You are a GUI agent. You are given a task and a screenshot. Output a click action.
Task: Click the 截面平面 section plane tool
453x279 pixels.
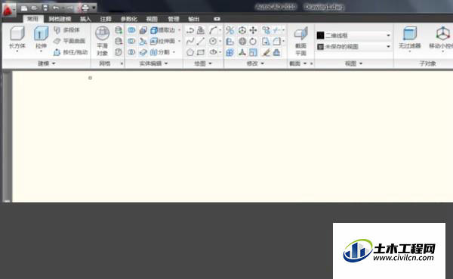click(300, 41)
